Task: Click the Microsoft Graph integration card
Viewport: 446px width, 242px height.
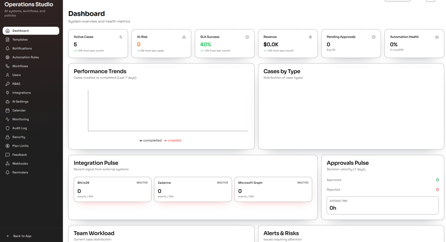Action: [273, 189]
